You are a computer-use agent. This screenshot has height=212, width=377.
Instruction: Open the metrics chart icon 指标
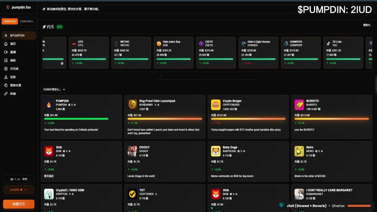6,60
